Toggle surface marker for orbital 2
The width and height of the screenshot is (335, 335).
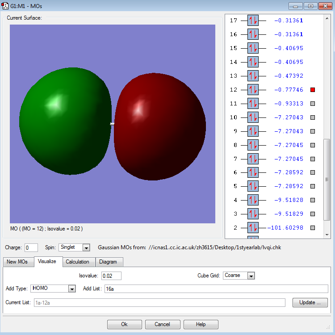pos(313,228)
